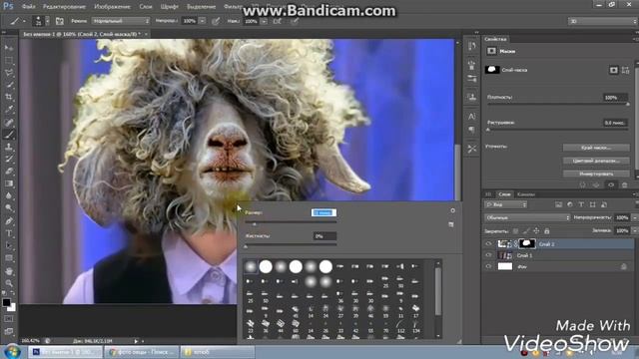The height and width of the screenshot is (359, 639).
Task: Open the Файл menu
Action: pos(28,7)
